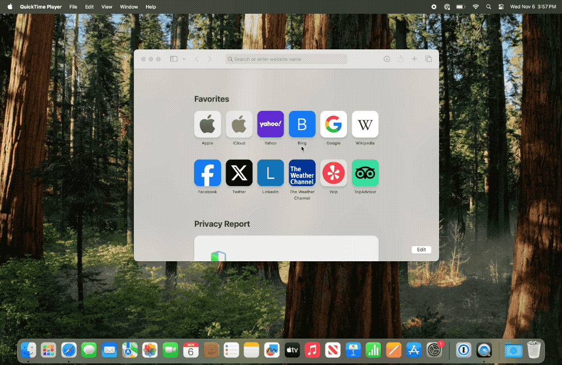Screen dimensions: 562x365
Task: Open Spotlight search in menu bar
Action: pyautogui.click(x=488, y=7)
